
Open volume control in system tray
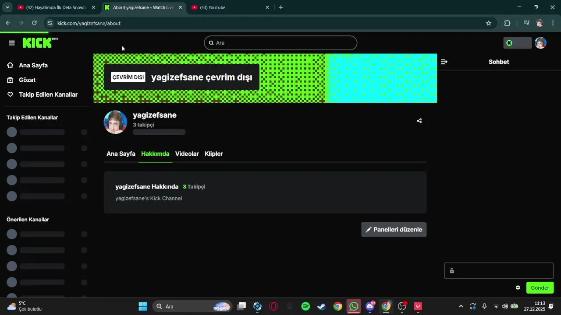point(505,306)
